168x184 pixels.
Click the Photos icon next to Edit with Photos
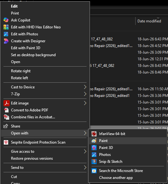click(x=6, y=34)
